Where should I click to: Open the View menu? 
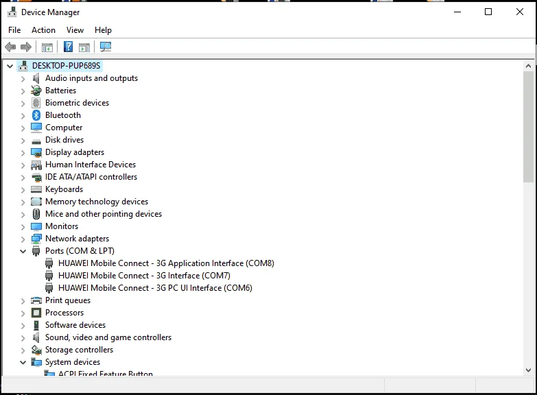point(75,30)
